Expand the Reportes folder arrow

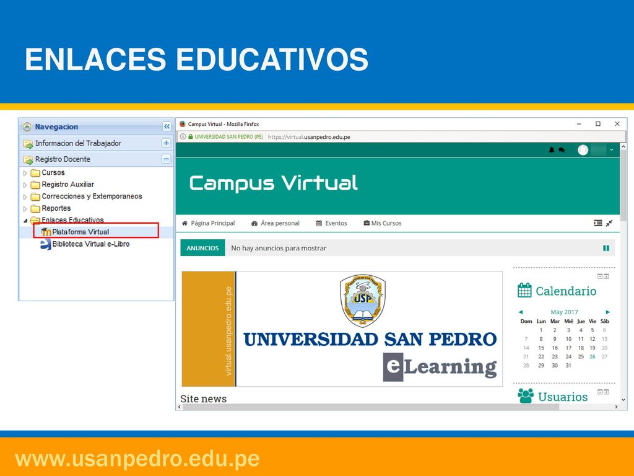pyautogui.click(x=25, y=209)
